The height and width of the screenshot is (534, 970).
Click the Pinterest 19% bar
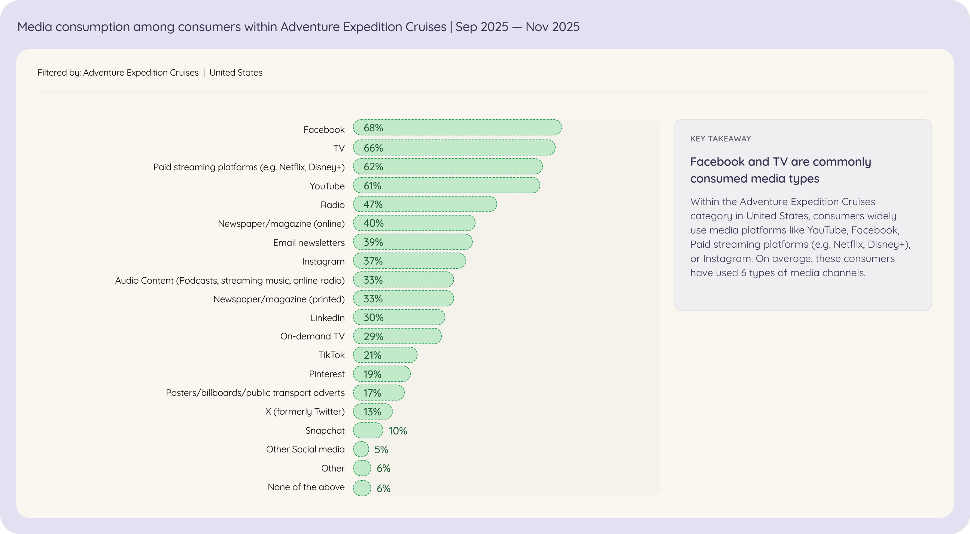[x=381, y=374]
